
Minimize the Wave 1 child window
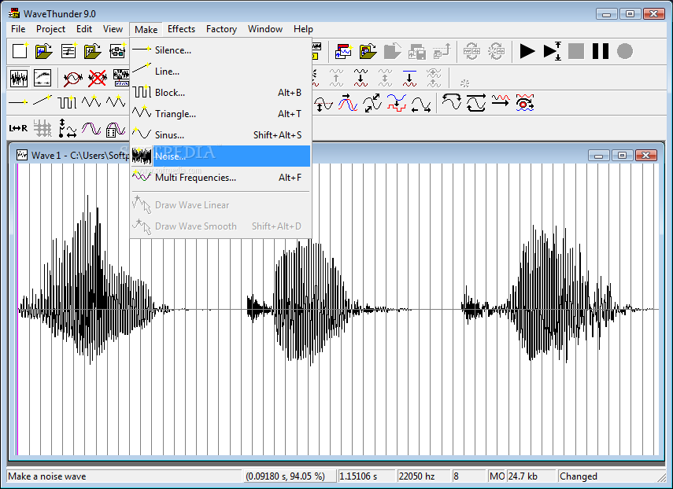point(599,155)
